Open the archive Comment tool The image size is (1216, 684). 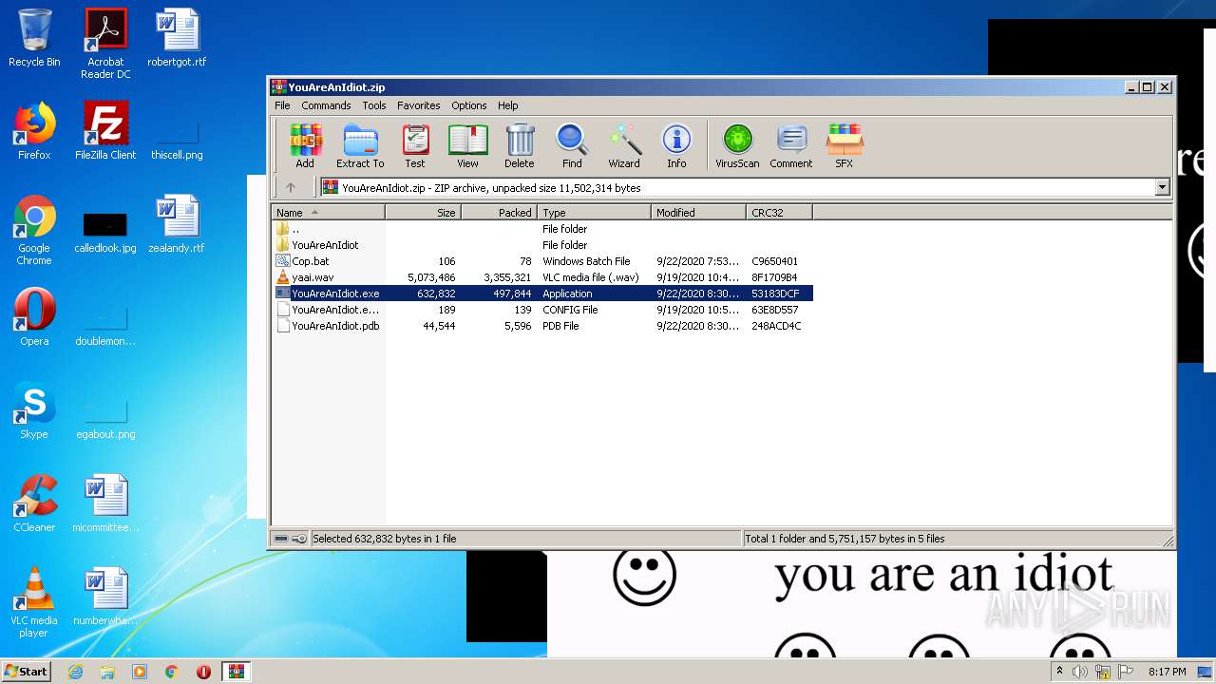[791, 146]
